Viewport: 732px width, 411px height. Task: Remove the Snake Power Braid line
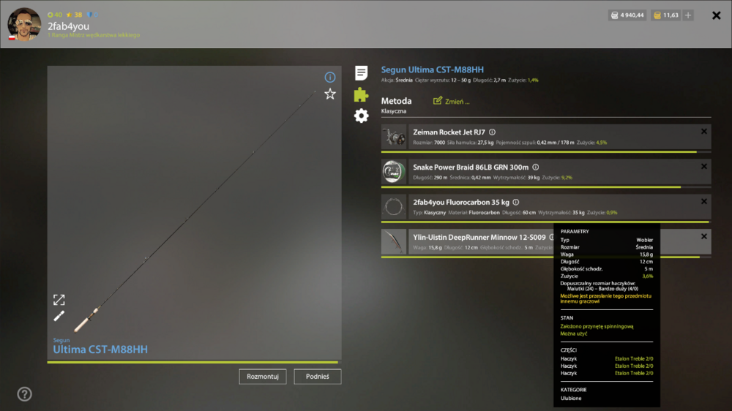point(704,167)
